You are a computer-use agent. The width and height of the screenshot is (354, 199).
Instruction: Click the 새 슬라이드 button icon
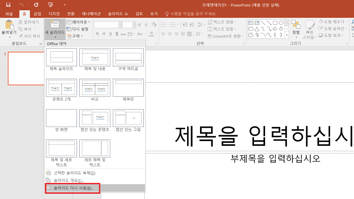click(x=54, y=24)
